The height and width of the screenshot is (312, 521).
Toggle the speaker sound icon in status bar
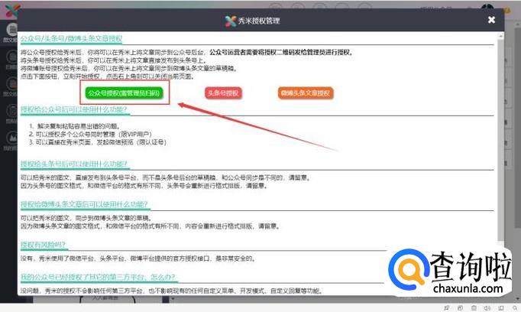pyautogui.click(x=487, y=307)
